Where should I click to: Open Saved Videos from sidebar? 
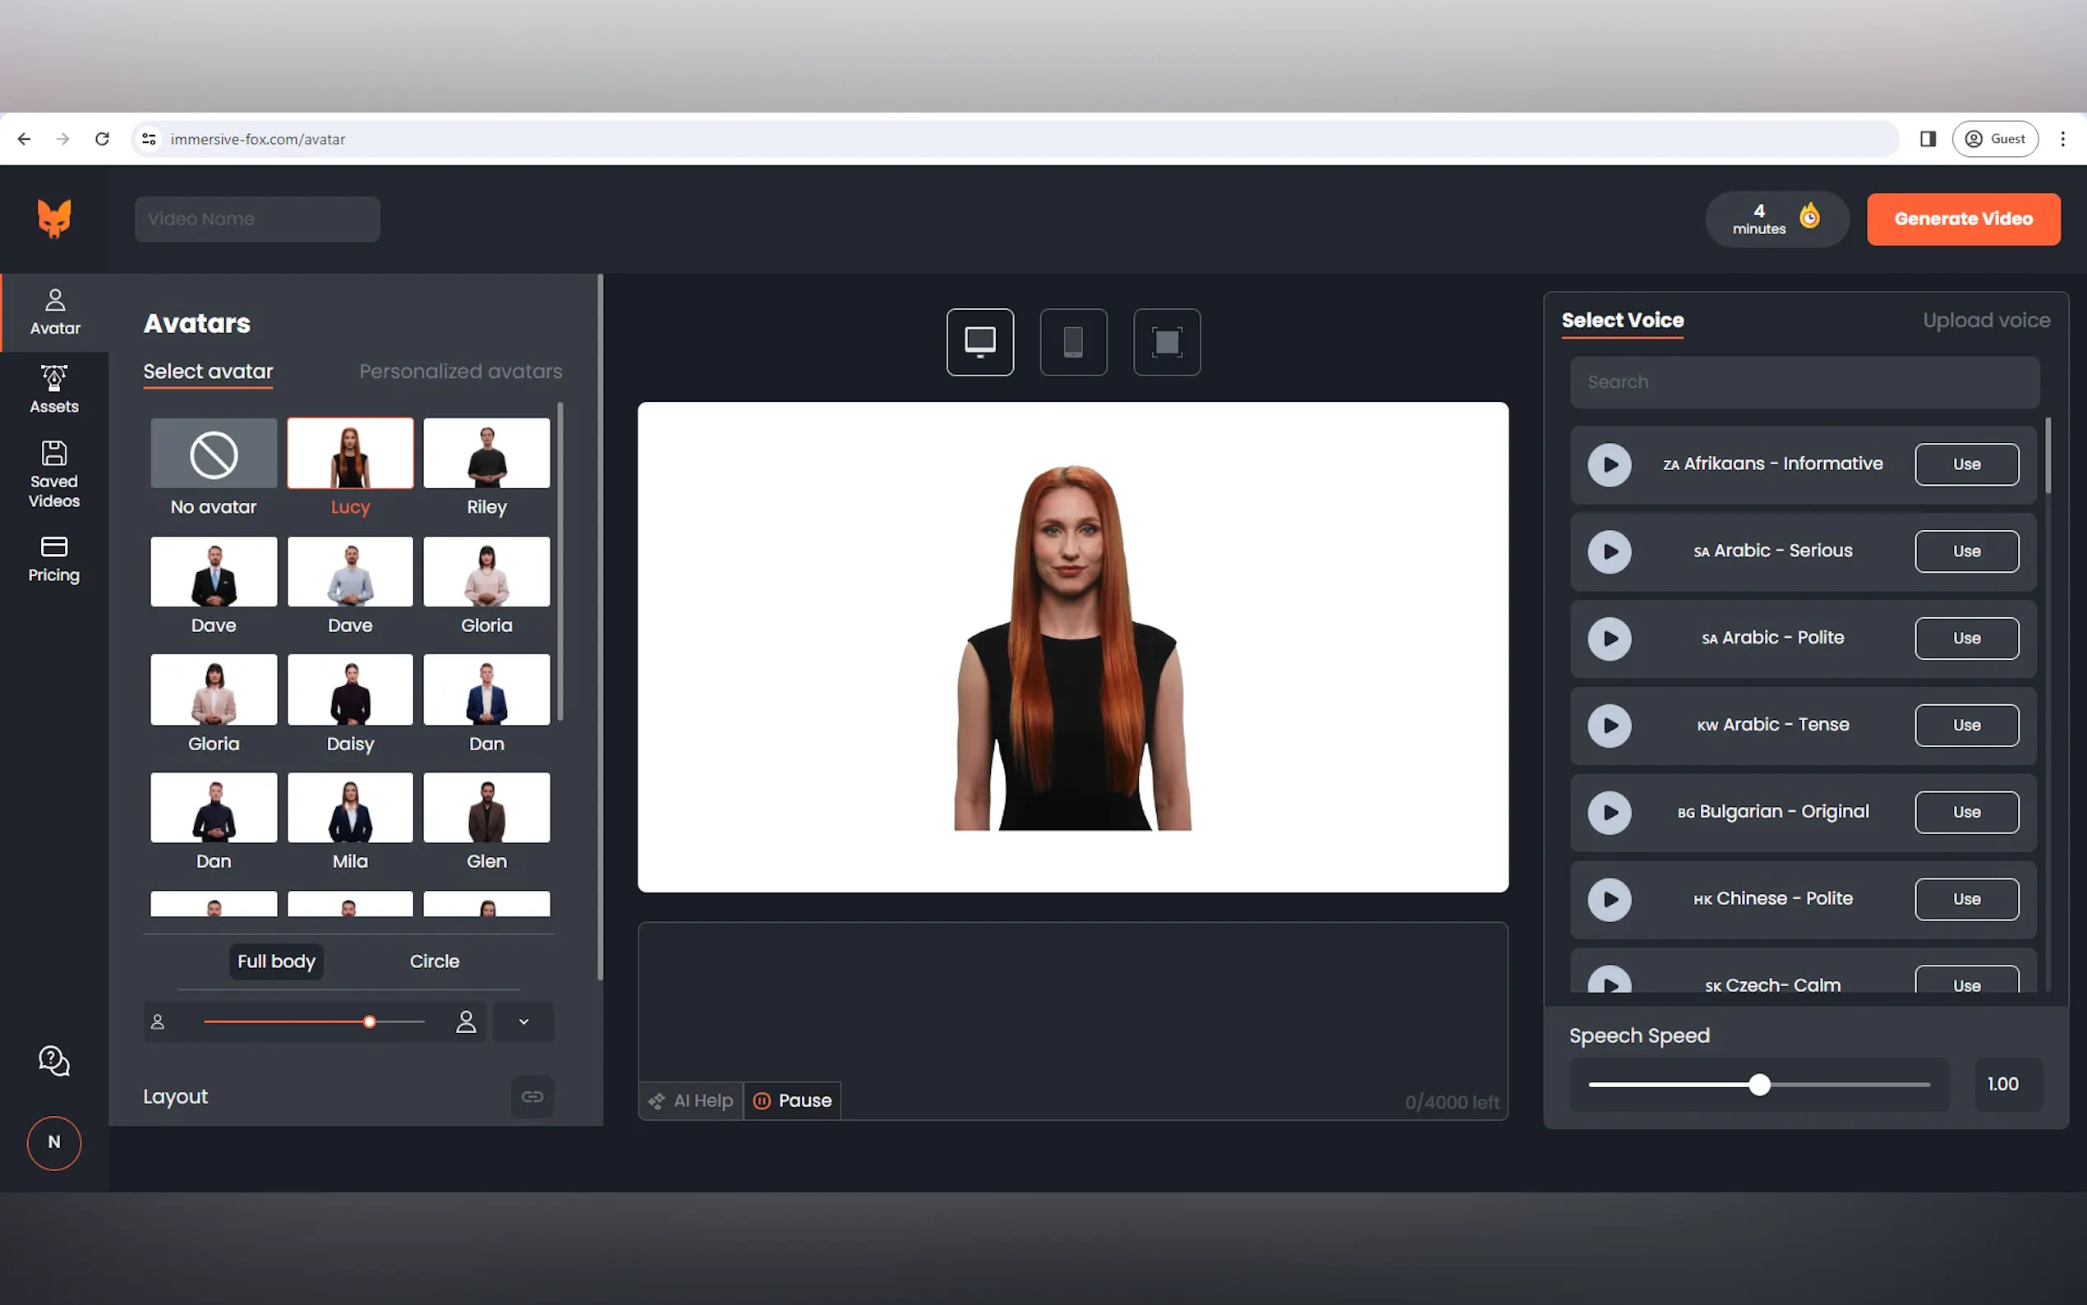coord(53,474)
